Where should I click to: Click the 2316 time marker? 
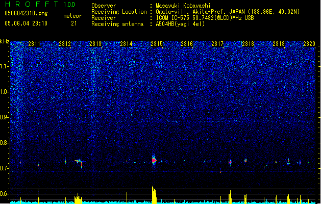coord(187,44)
